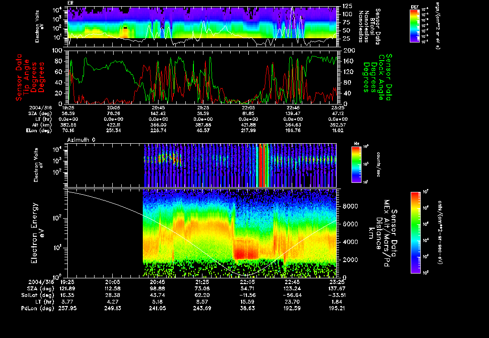Select altitude value 366.00
This screenshot has height=338, width=489.
pyautogui.click(x=158, y=125)
